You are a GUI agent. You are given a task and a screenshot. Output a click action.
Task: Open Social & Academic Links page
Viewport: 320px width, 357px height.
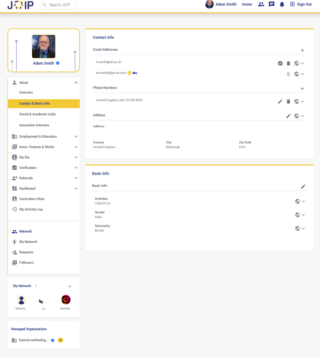[x=38, y=114]
